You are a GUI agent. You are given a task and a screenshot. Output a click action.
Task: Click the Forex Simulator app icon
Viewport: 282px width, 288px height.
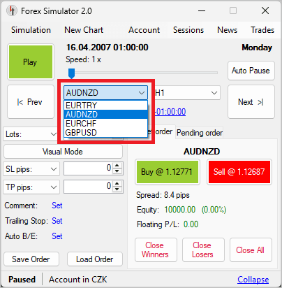click(12, 10)
